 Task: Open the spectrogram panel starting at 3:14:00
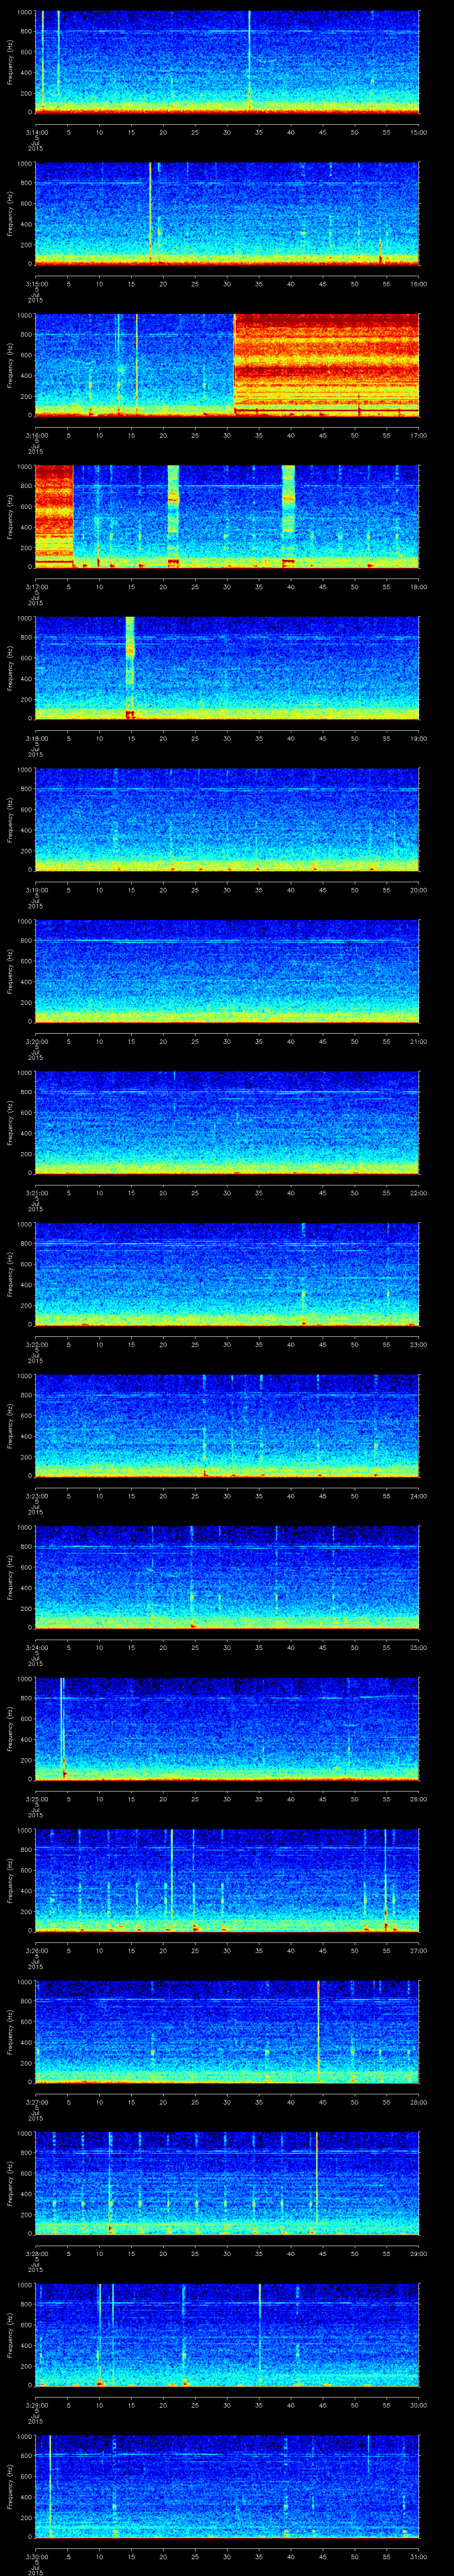tap(227, 62)
